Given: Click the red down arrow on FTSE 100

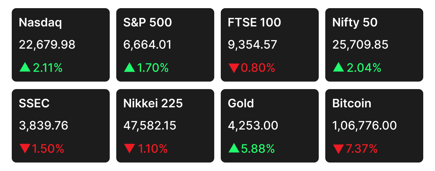Looking at the screenshot, I should pyautogui.click(x=234, y=68).
